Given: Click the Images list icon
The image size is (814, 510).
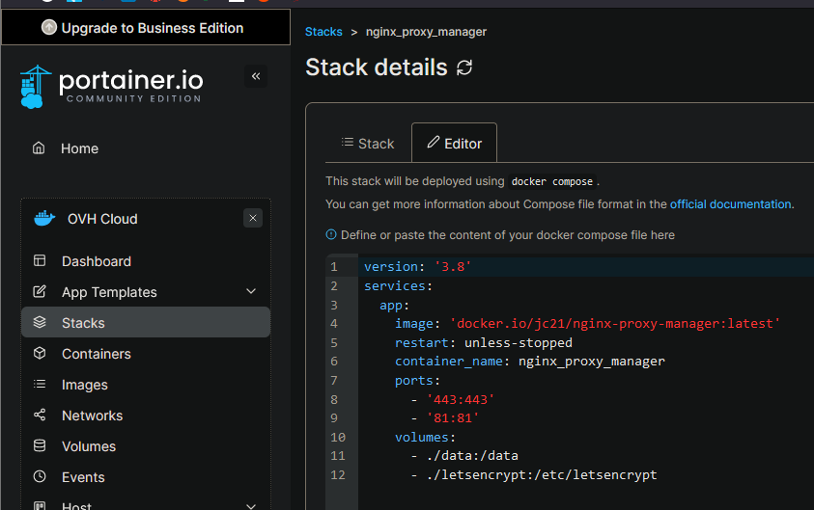Looking at the screenshot, I should pos(40,385).
